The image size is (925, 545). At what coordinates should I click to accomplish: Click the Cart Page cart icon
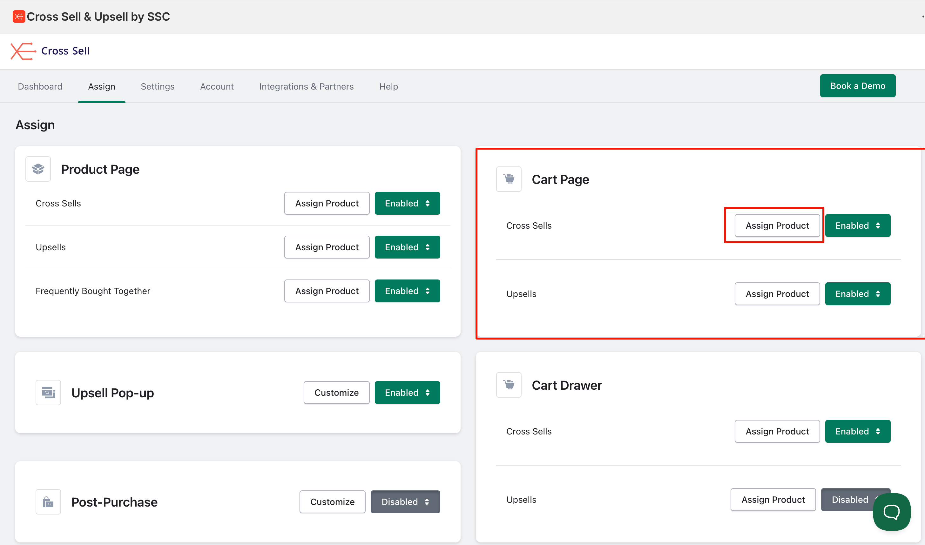[509, 179]
